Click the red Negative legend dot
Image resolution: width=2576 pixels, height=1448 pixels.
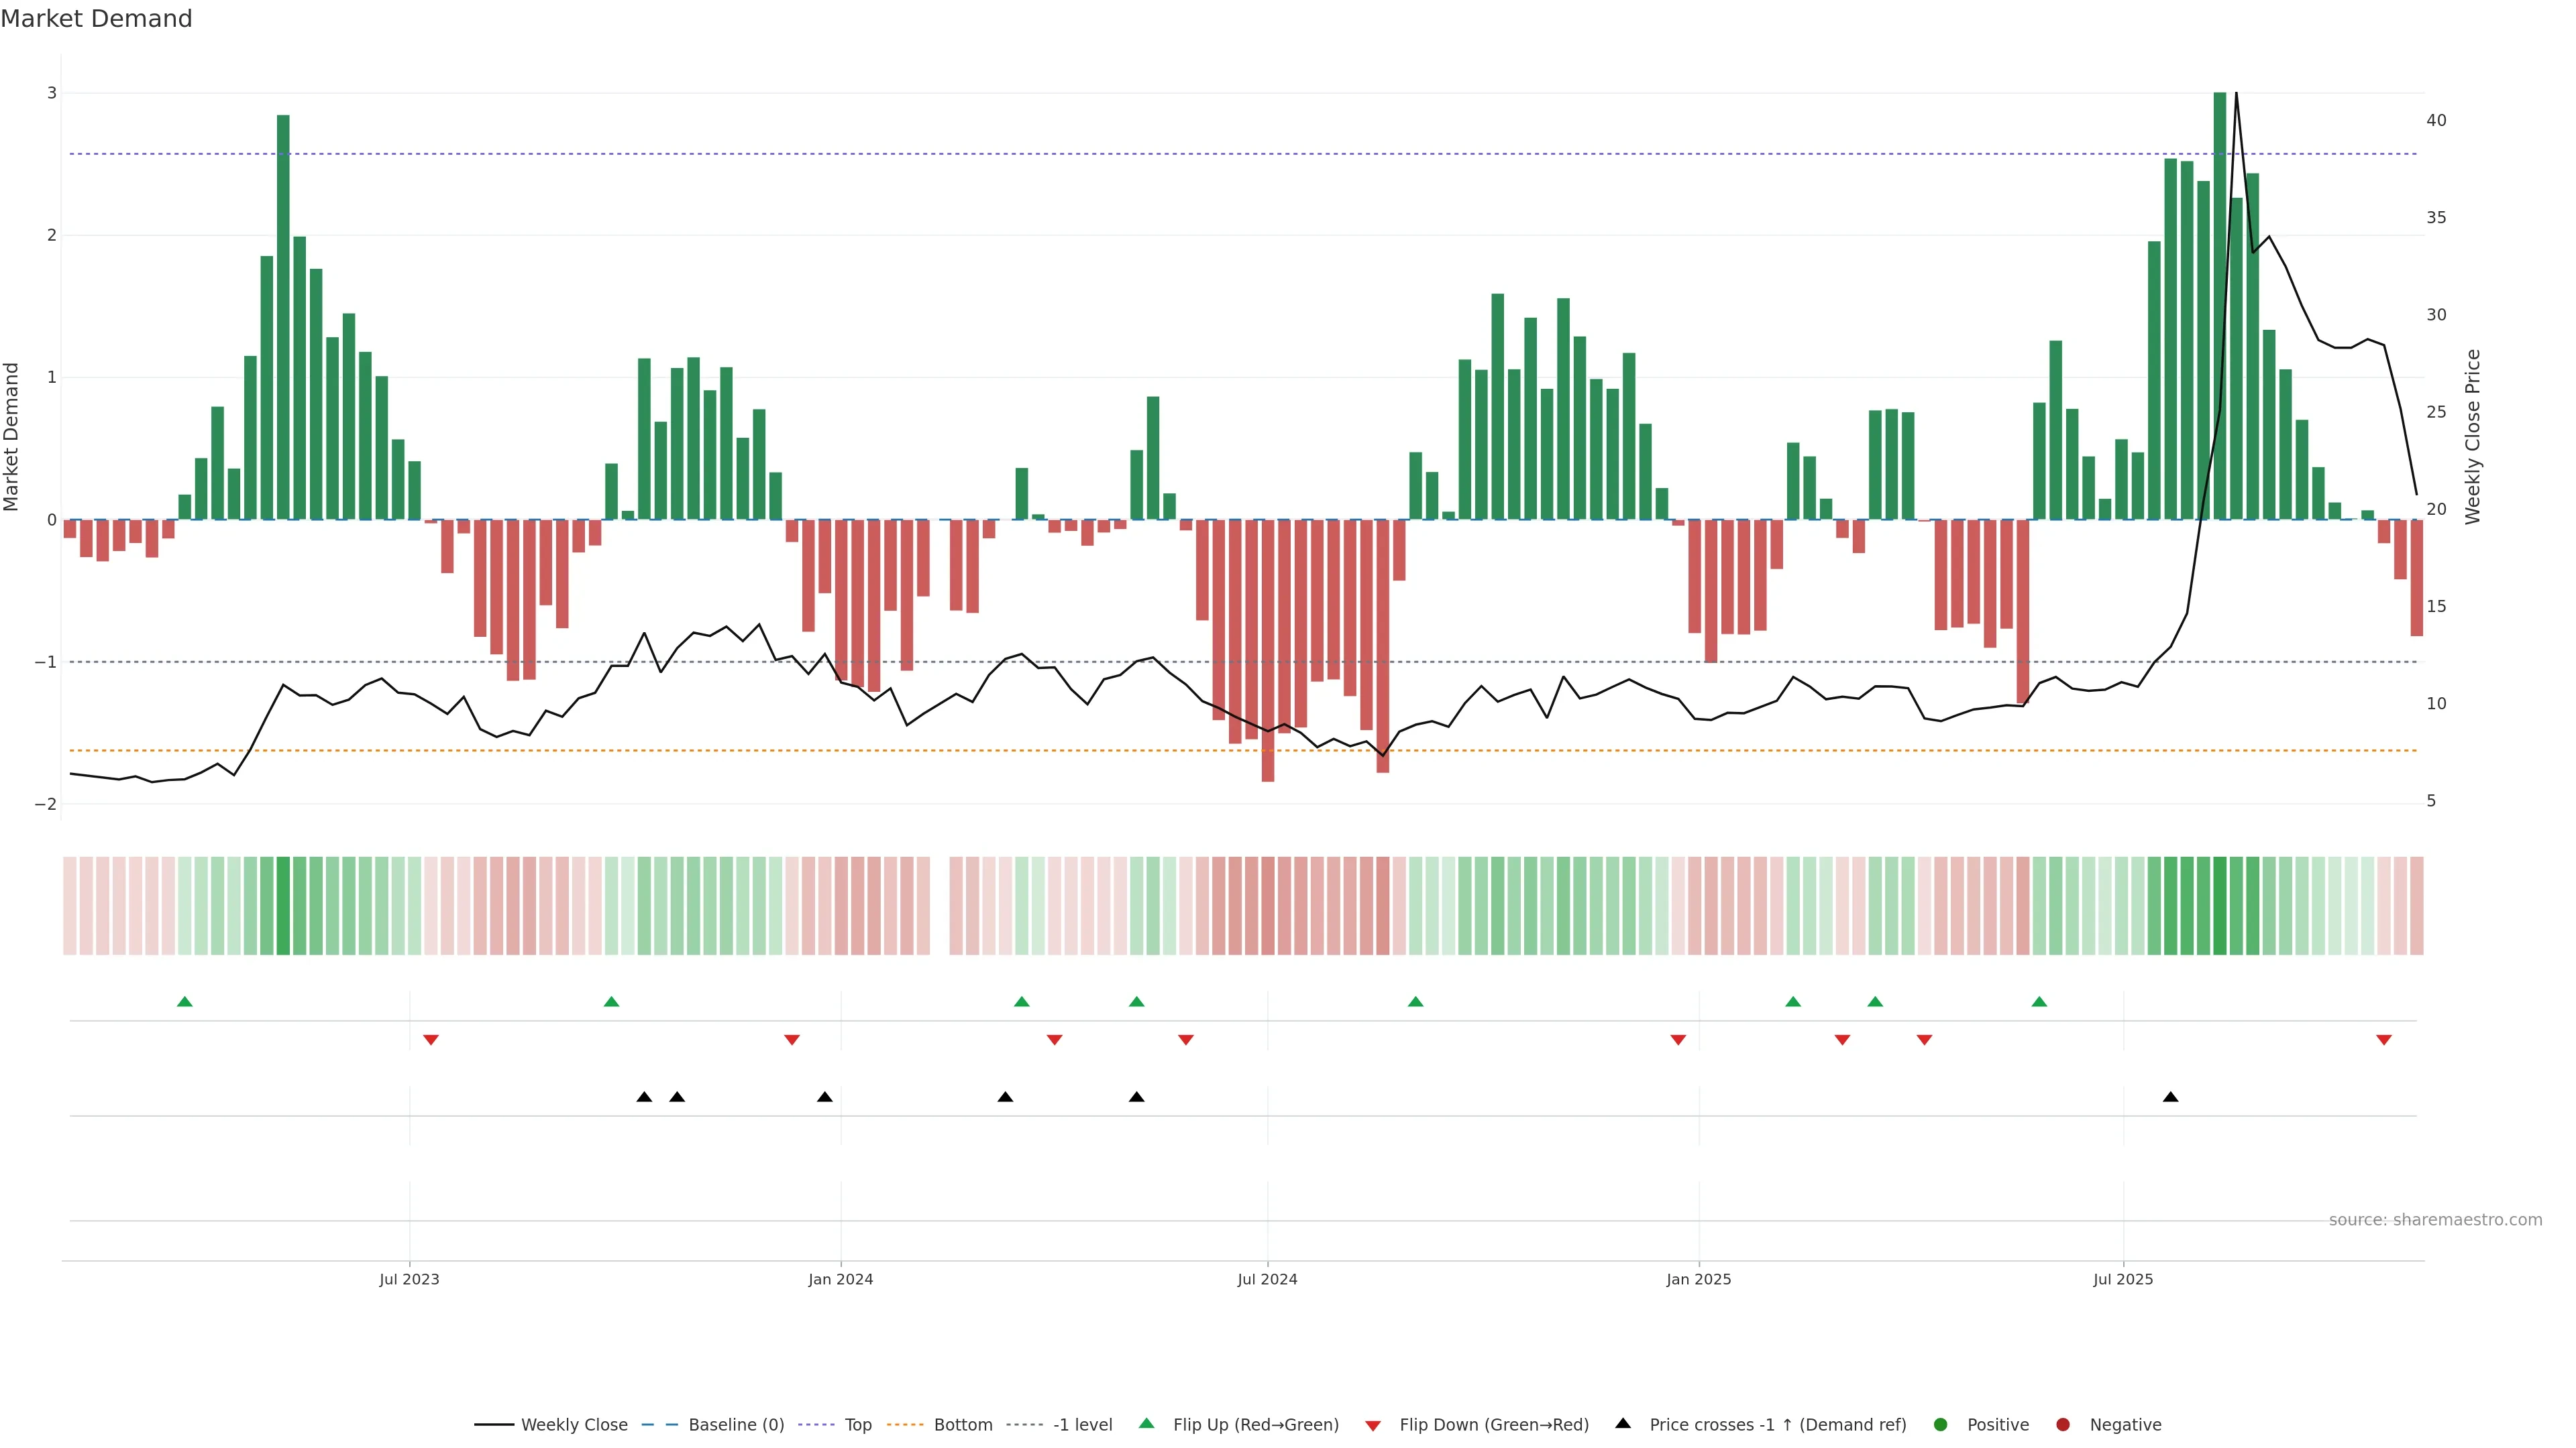tap(2063, 1424)
